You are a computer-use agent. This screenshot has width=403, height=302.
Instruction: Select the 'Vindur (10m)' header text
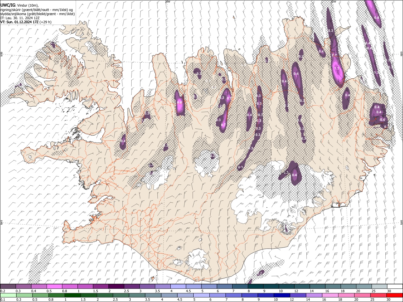click(x=27, y=5)
